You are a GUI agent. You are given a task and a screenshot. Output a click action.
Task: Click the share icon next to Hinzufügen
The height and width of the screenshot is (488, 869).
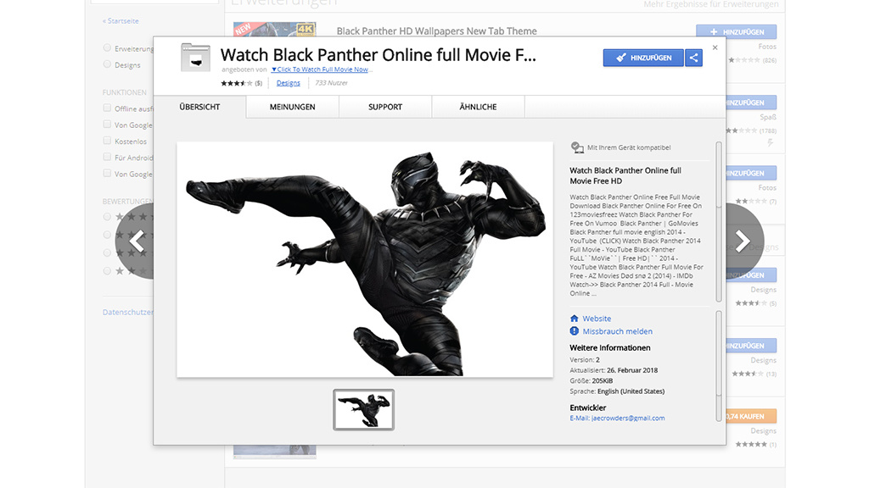[x=693, y=58]
